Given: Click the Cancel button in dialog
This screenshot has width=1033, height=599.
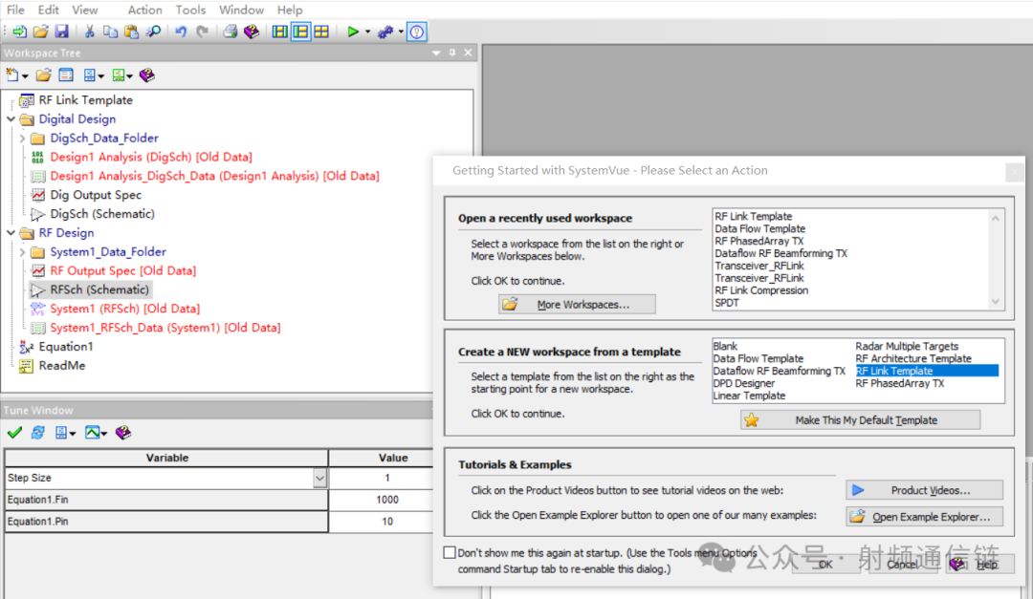Looking at the screenshot, I should click(902, 564).
